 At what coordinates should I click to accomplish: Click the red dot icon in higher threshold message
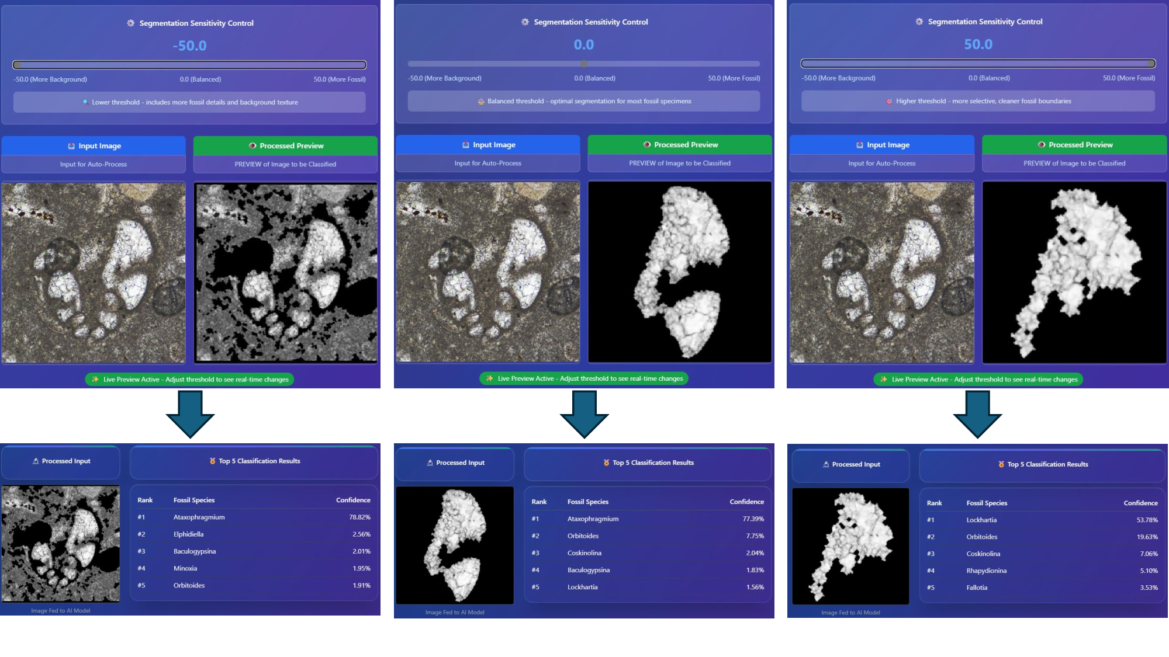click(890, 101)
